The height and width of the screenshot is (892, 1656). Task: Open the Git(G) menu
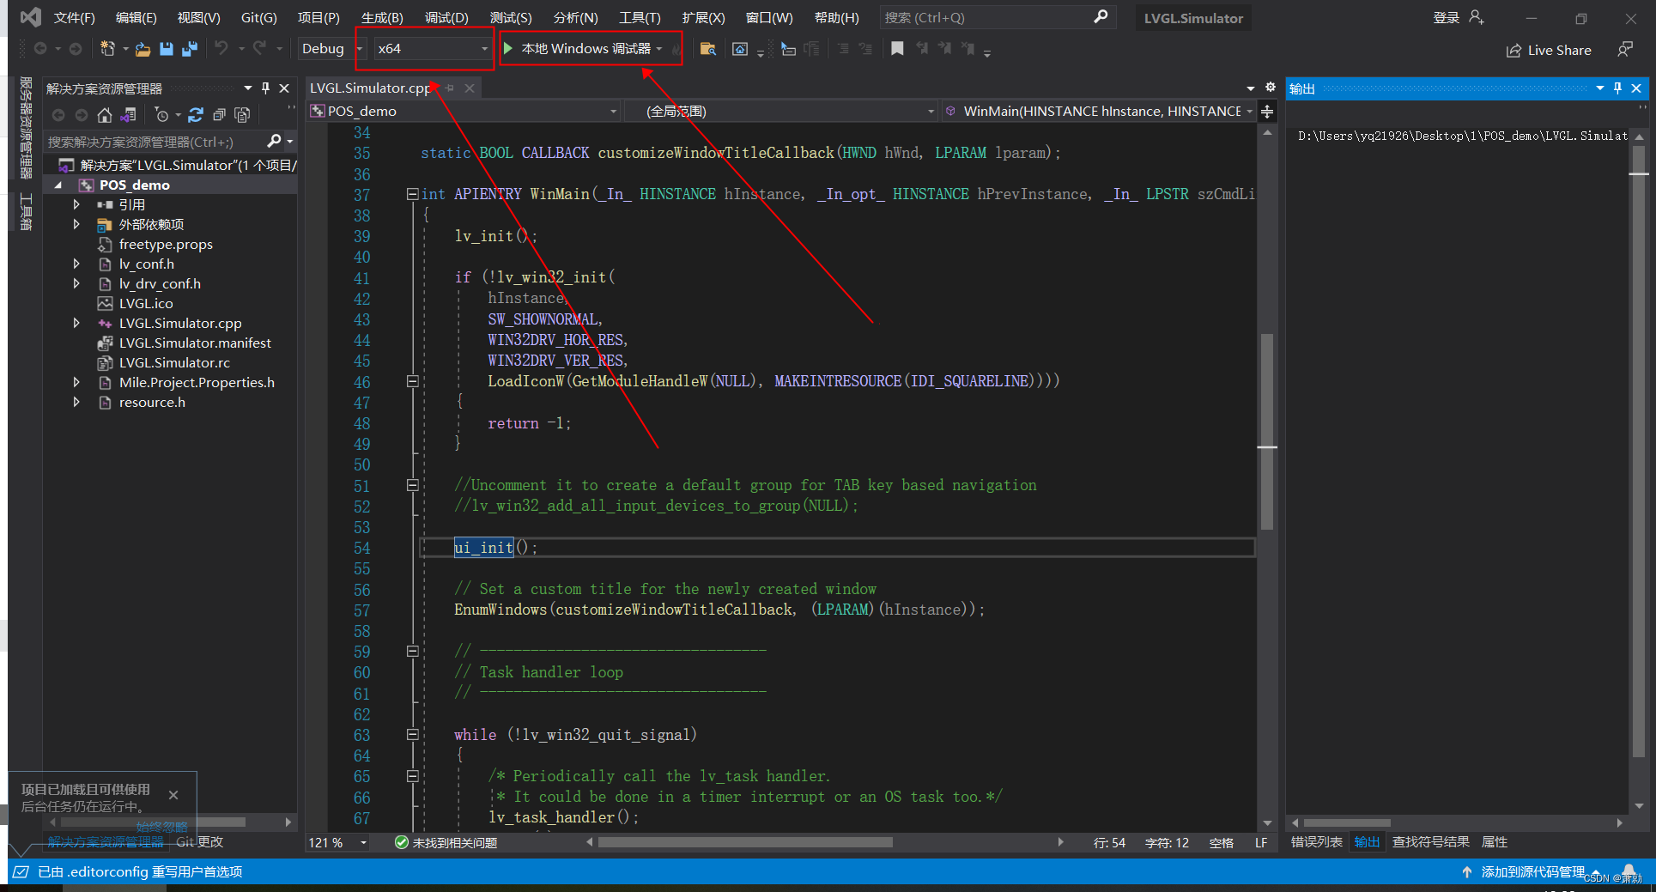click(258, 17)
